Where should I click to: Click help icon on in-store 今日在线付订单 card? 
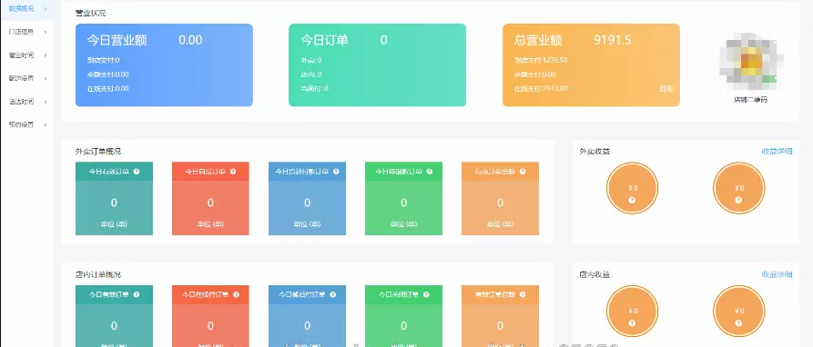click(x=236, y=294)
